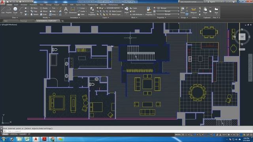253x142 pixels.
Task: Click the TOP face of ViewCube
Action: tap(242, 37)
